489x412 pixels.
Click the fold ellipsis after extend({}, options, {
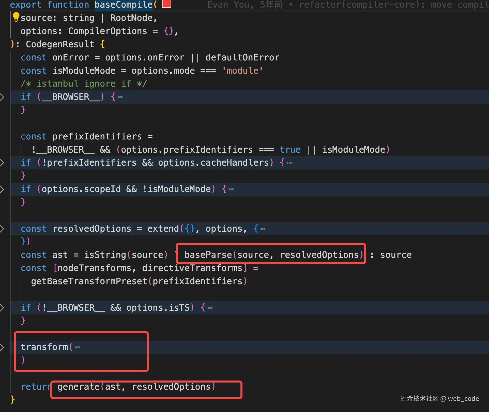[x=263, y=229]
